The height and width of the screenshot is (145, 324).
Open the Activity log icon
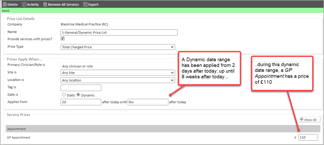pyautogui.click(x=24, y=4)
